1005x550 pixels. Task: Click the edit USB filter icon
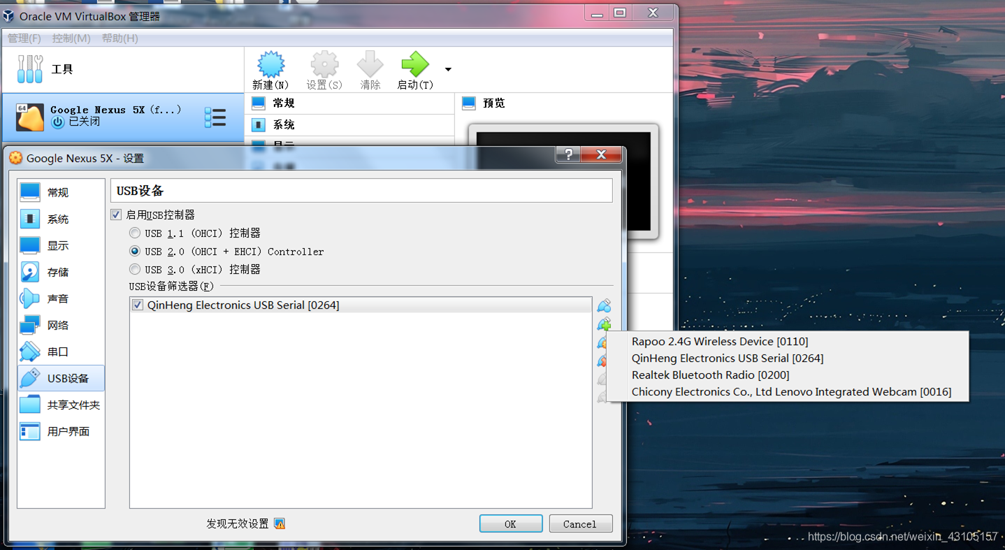pos(601,342)
